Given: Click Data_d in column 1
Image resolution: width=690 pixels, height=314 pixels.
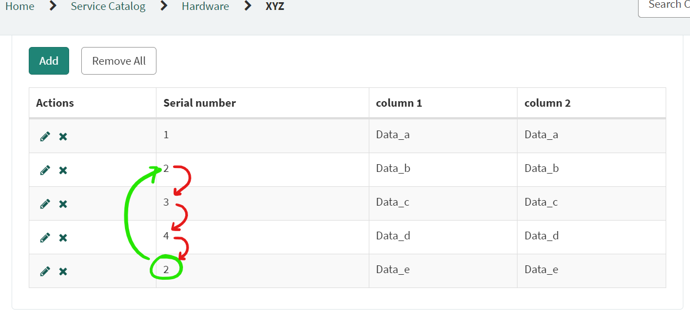Looking at the screenshot, I should [x=393, y=236].
